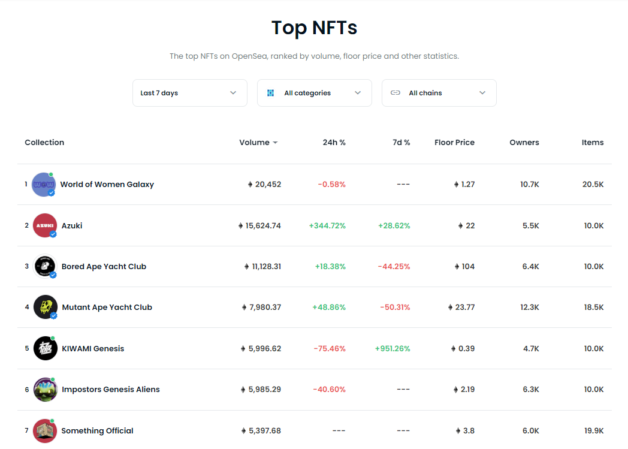Click World of Women's 10.7K owners
The width and height of the screenshot is (628, 449).
click(530, 185)
